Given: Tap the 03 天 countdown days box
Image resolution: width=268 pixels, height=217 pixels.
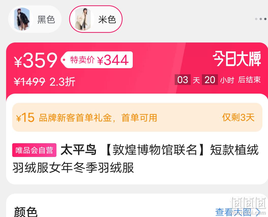Looking at the screenshot, I should [x=183, y=80].
